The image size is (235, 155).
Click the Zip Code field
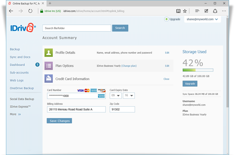click(122, 109)
